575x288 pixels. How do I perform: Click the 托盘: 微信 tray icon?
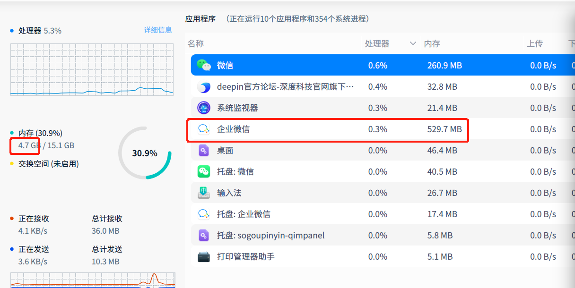tap(204, 172)
